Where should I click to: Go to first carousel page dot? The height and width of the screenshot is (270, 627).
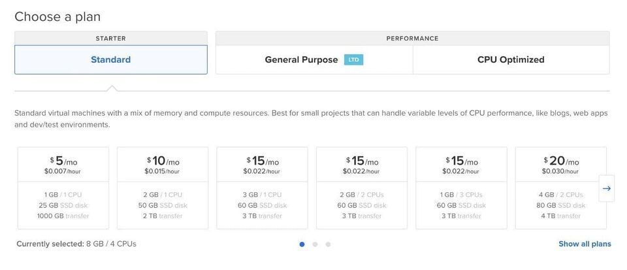302,245
